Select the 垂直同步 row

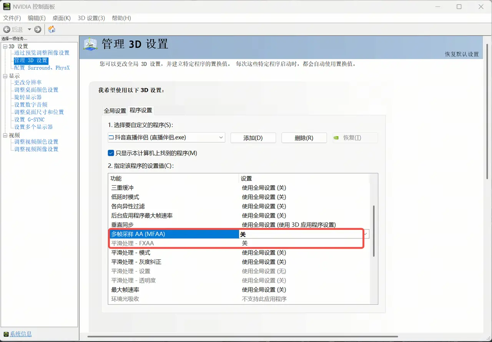click(239, 225)
